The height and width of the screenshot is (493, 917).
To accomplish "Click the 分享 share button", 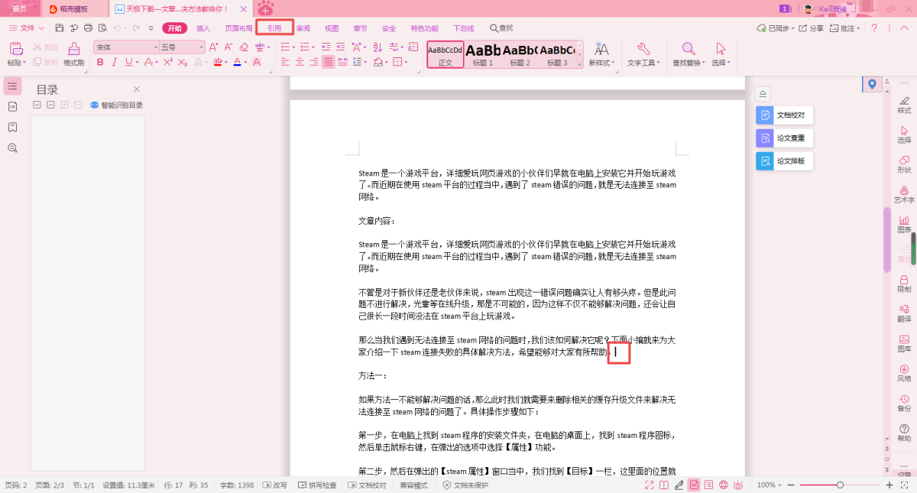I will pyautogui.click(x=812, y=28).
